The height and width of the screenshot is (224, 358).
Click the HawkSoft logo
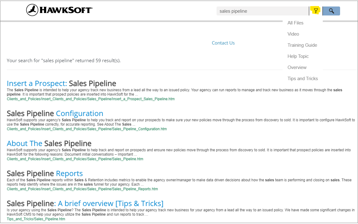[59, 10]
